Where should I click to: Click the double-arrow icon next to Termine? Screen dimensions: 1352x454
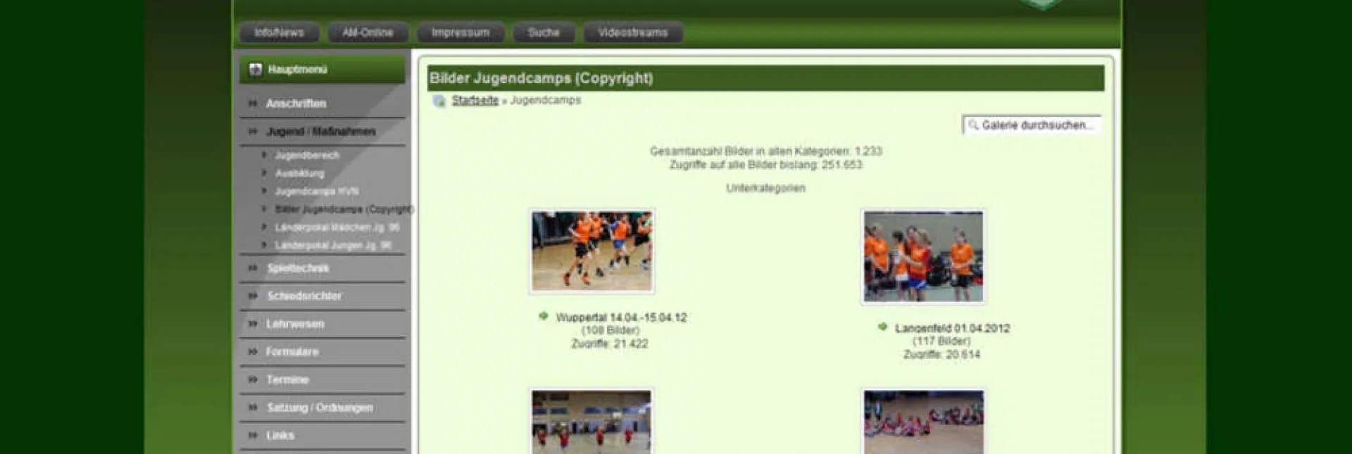pos(253,380)
